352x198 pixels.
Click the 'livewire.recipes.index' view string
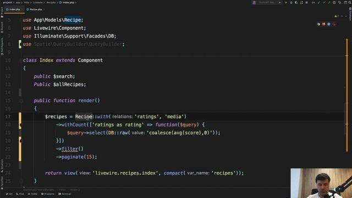click(126, 173)
